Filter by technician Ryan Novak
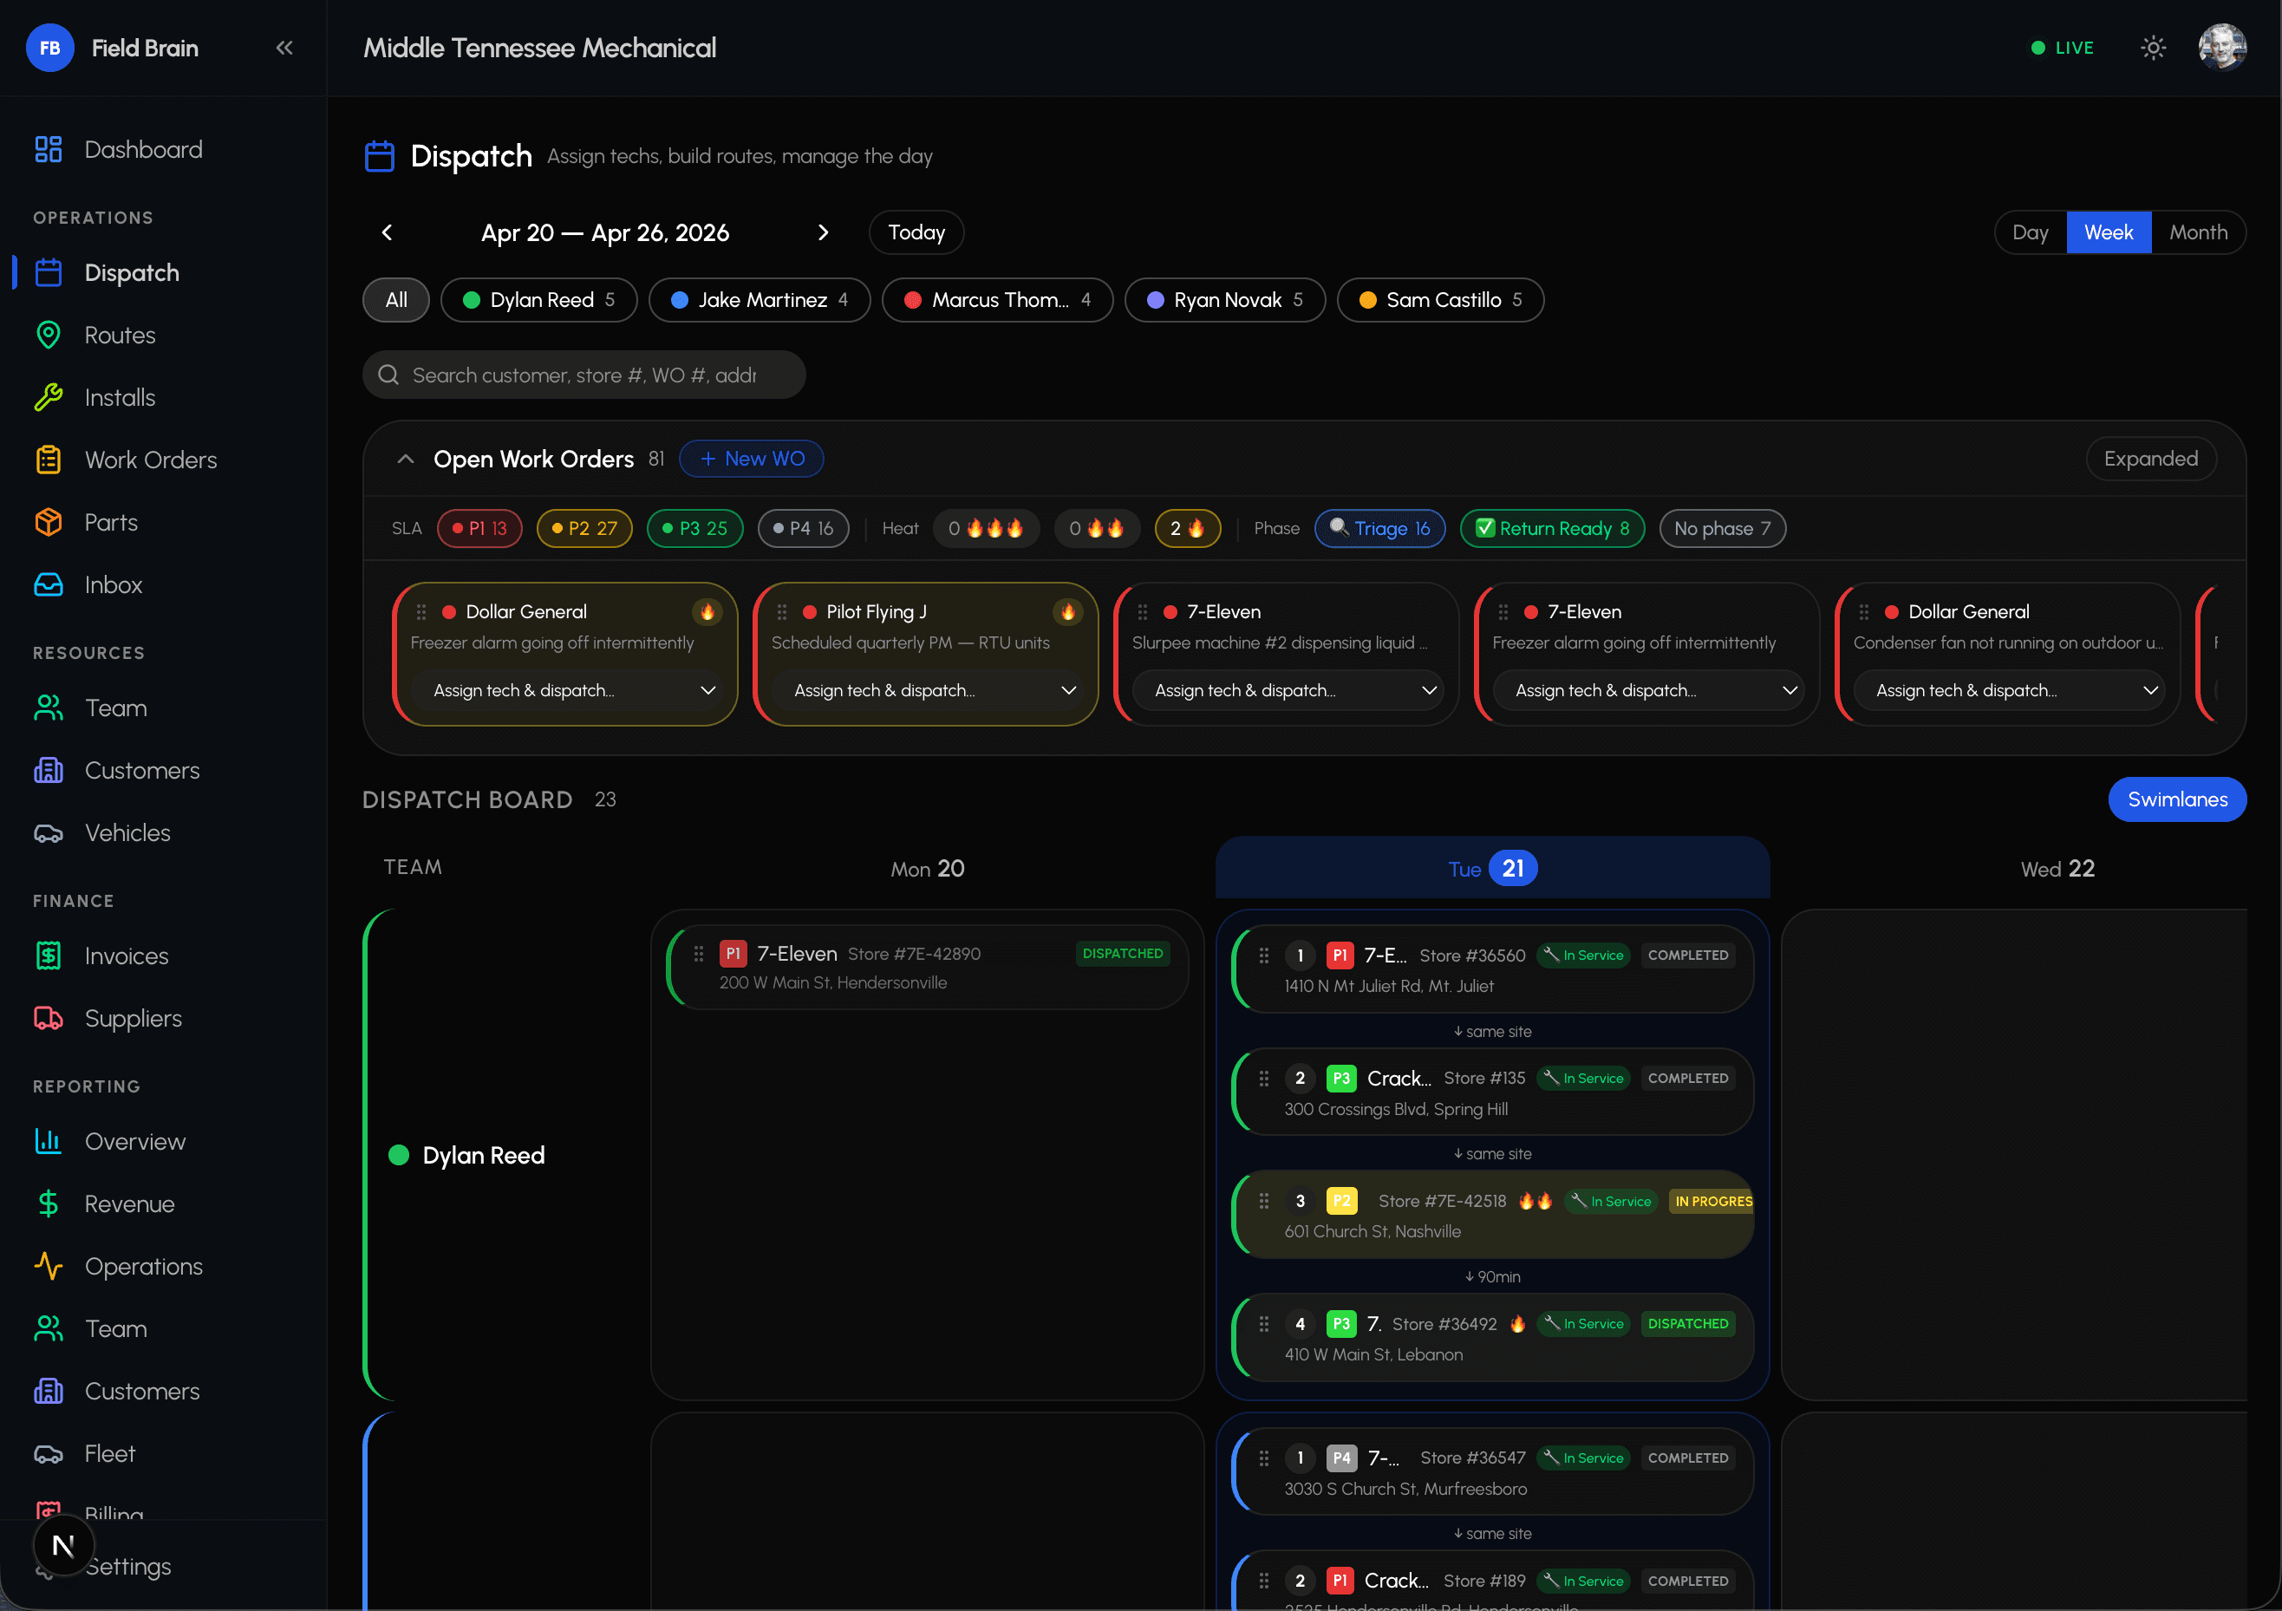Image resolution: width=2282 pixels, height=1611 pixels. click(x=1225, y=300)
